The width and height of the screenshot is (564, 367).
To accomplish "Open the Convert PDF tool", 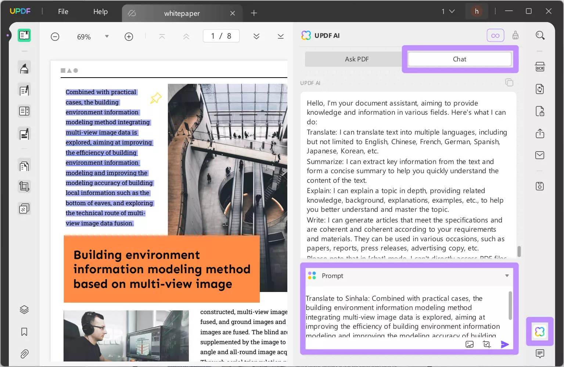I will click(540, 89).
